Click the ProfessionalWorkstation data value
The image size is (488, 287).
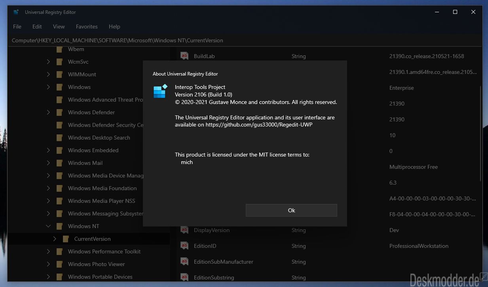click(419, 246)
